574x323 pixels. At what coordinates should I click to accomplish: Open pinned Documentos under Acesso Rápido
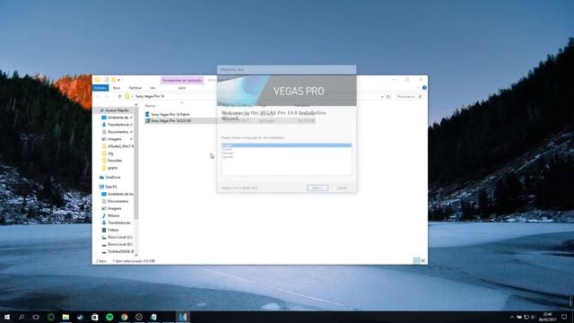click(x=117, y=132)
